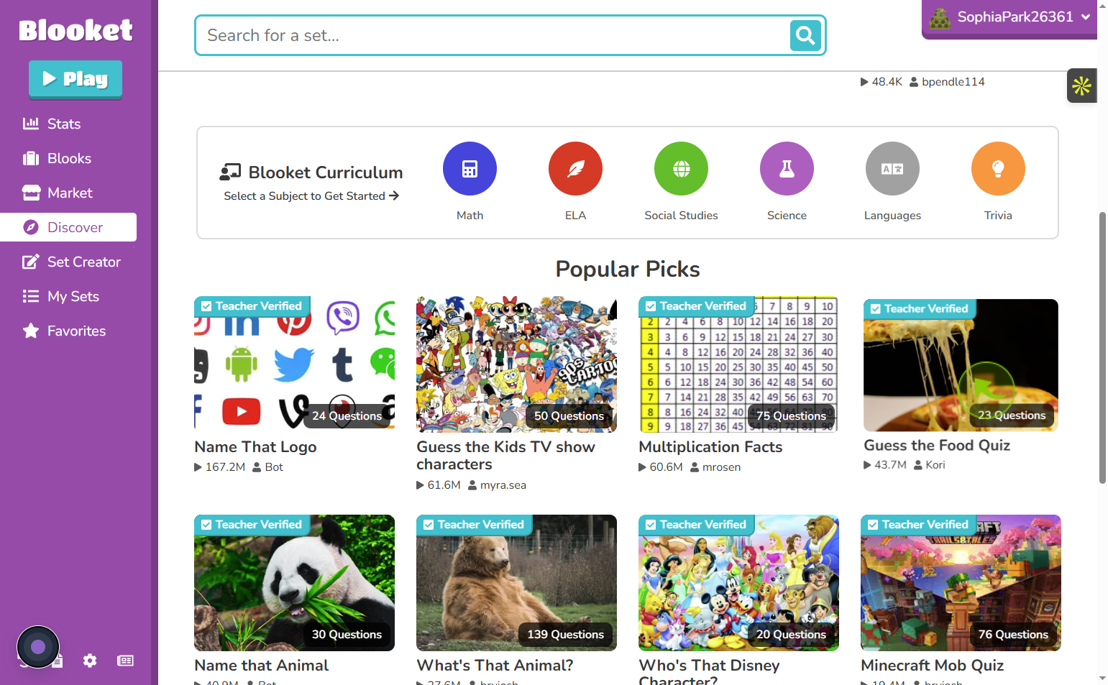Open the news icon in sidebar footer

click(x=125, y=661)
